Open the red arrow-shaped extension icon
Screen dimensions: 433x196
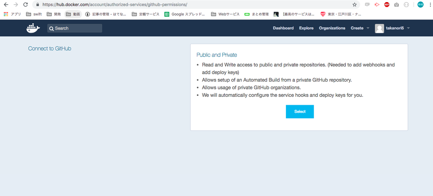377,4
